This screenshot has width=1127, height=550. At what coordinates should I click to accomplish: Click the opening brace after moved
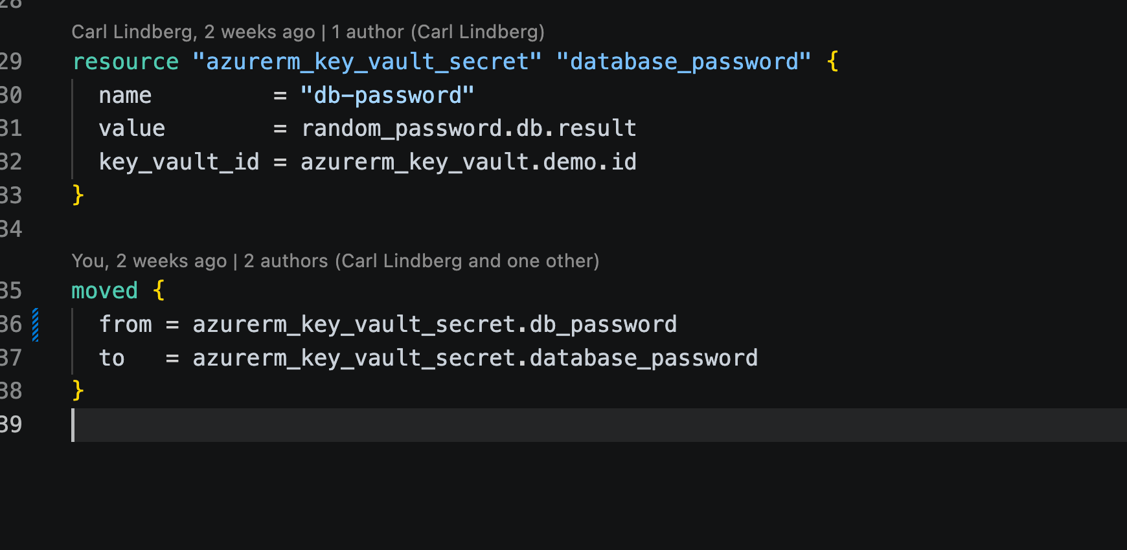pos(159,291)
